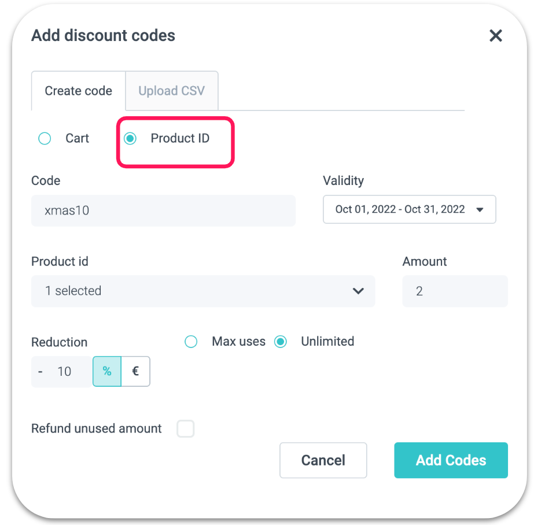
Task: Switch to the Upload CSV tab
Action: pos(171,91)
